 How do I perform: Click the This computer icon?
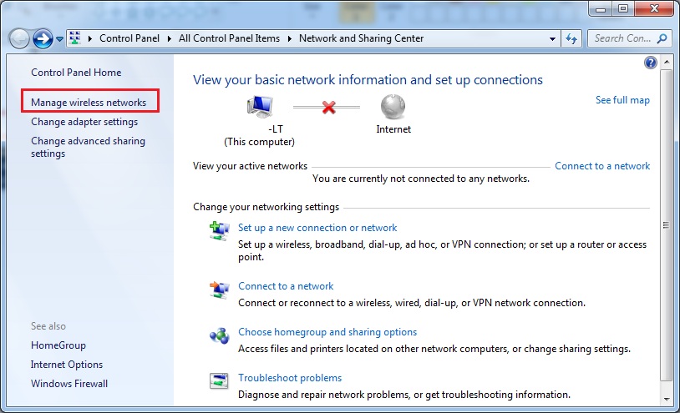pos(260,107)
